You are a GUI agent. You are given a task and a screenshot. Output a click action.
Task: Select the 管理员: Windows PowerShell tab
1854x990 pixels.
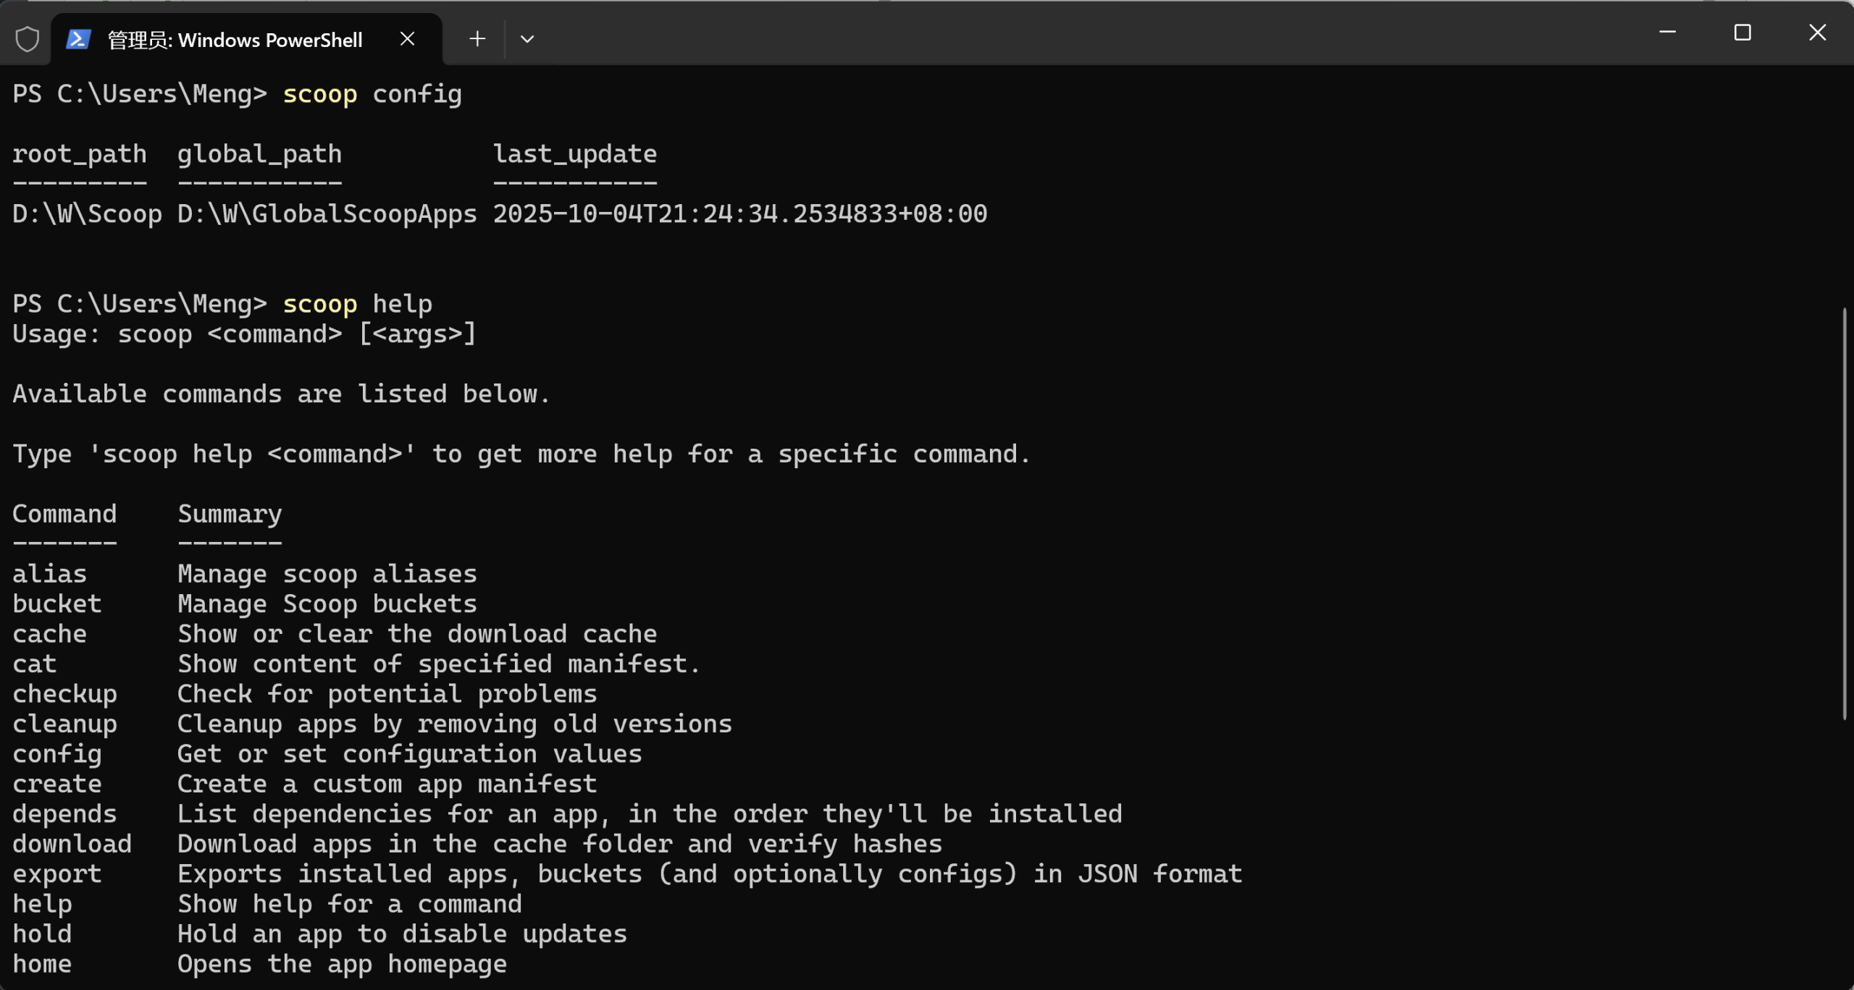pyautogui.click(x=235, y=40)
